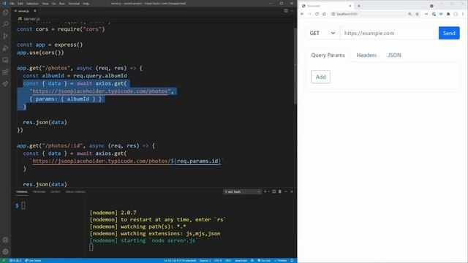
Task: Open the Manage gear menu in VS Code
Action: coord(5,251)
